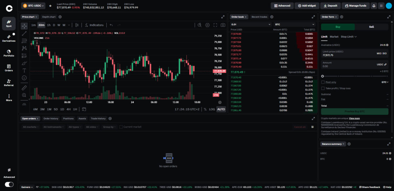Select the text annotation tool
The height and width of the screenshot is (191, 394).
point(24,70)
